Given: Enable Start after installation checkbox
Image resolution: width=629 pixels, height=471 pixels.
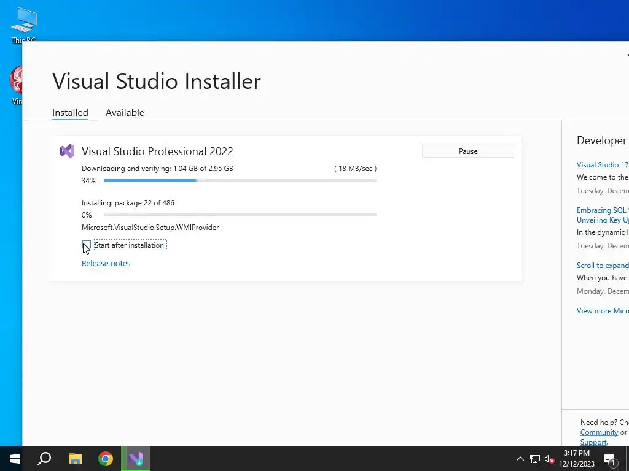Looking at the screenshot, I should point(86,245).
